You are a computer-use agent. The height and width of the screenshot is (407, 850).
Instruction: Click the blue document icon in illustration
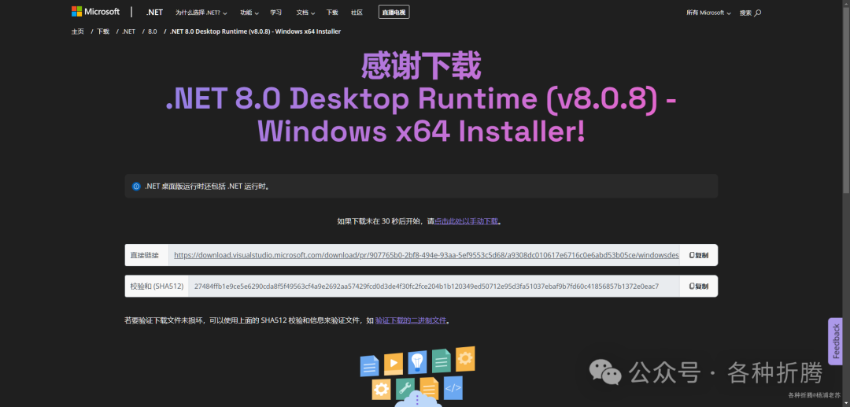[x=369, y=366]
